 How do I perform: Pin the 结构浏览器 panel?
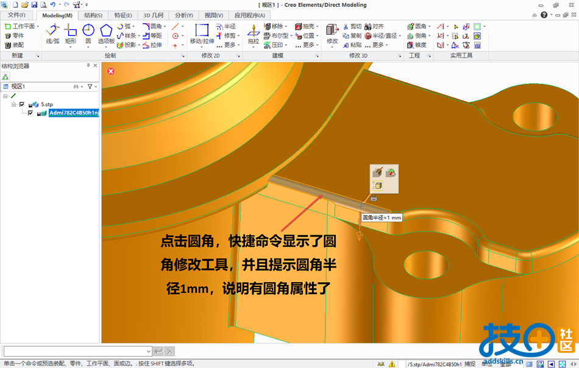click(x=88, y=65)
